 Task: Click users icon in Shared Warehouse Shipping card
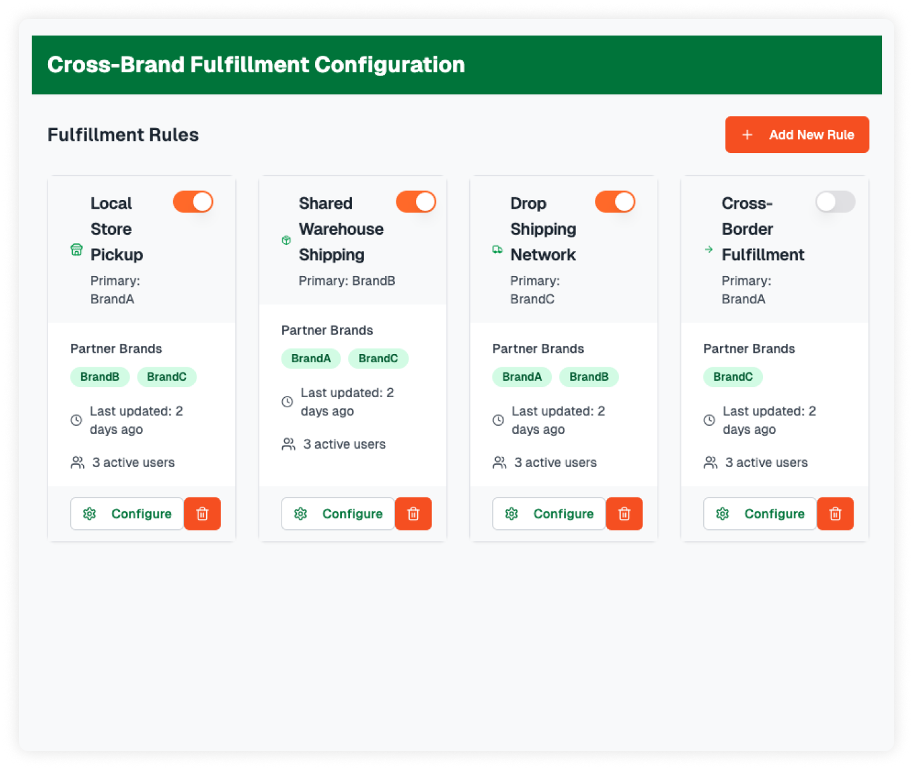[x=289, y=444]
